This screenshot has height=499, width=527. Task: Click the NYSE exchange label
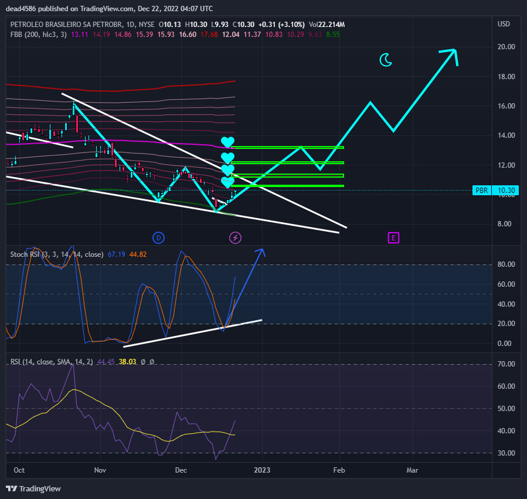(146, 25)
